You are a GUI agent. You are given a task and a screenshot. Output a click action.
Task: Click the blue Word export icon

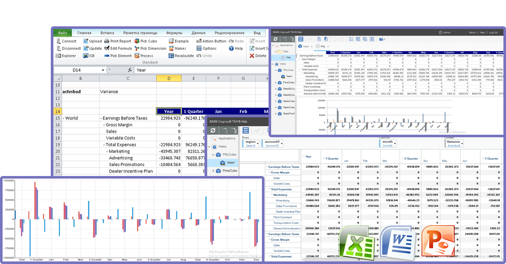tap(398, 242)
